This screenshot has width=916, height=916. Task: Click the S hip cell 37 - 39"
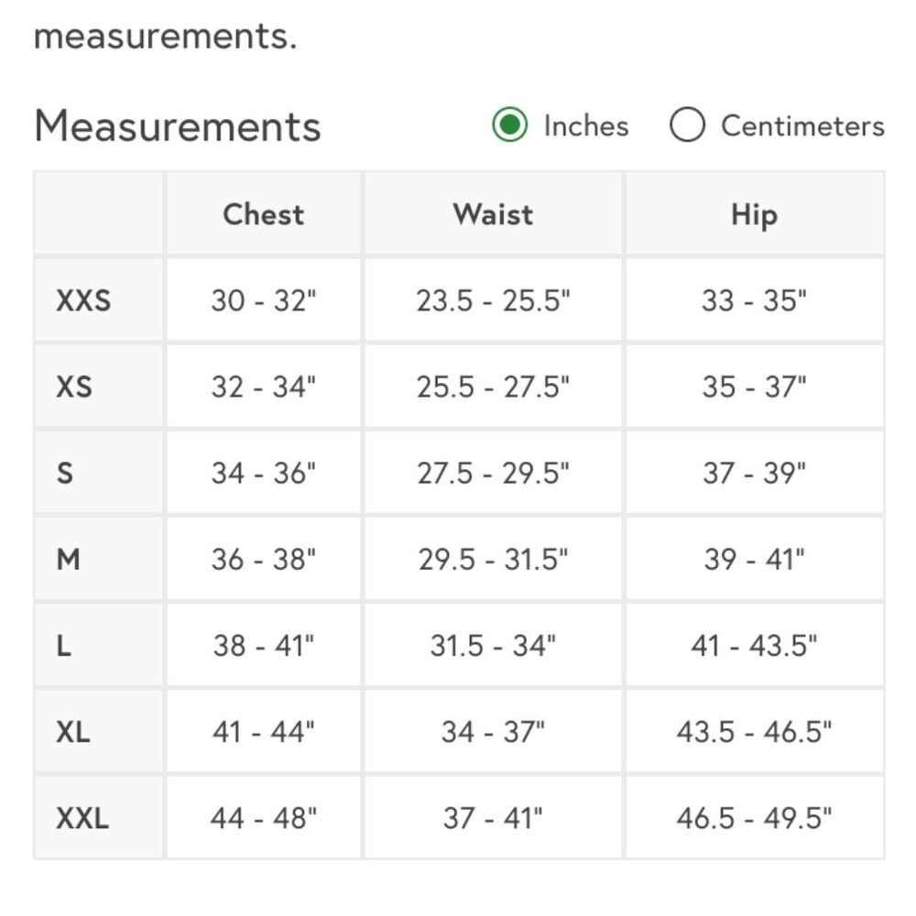(x=754, y=473)
